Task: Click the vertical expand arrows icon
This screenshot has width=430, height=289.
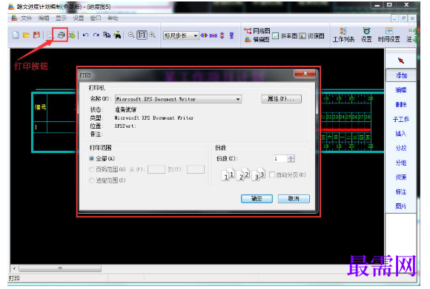Action: pos(222,35)
